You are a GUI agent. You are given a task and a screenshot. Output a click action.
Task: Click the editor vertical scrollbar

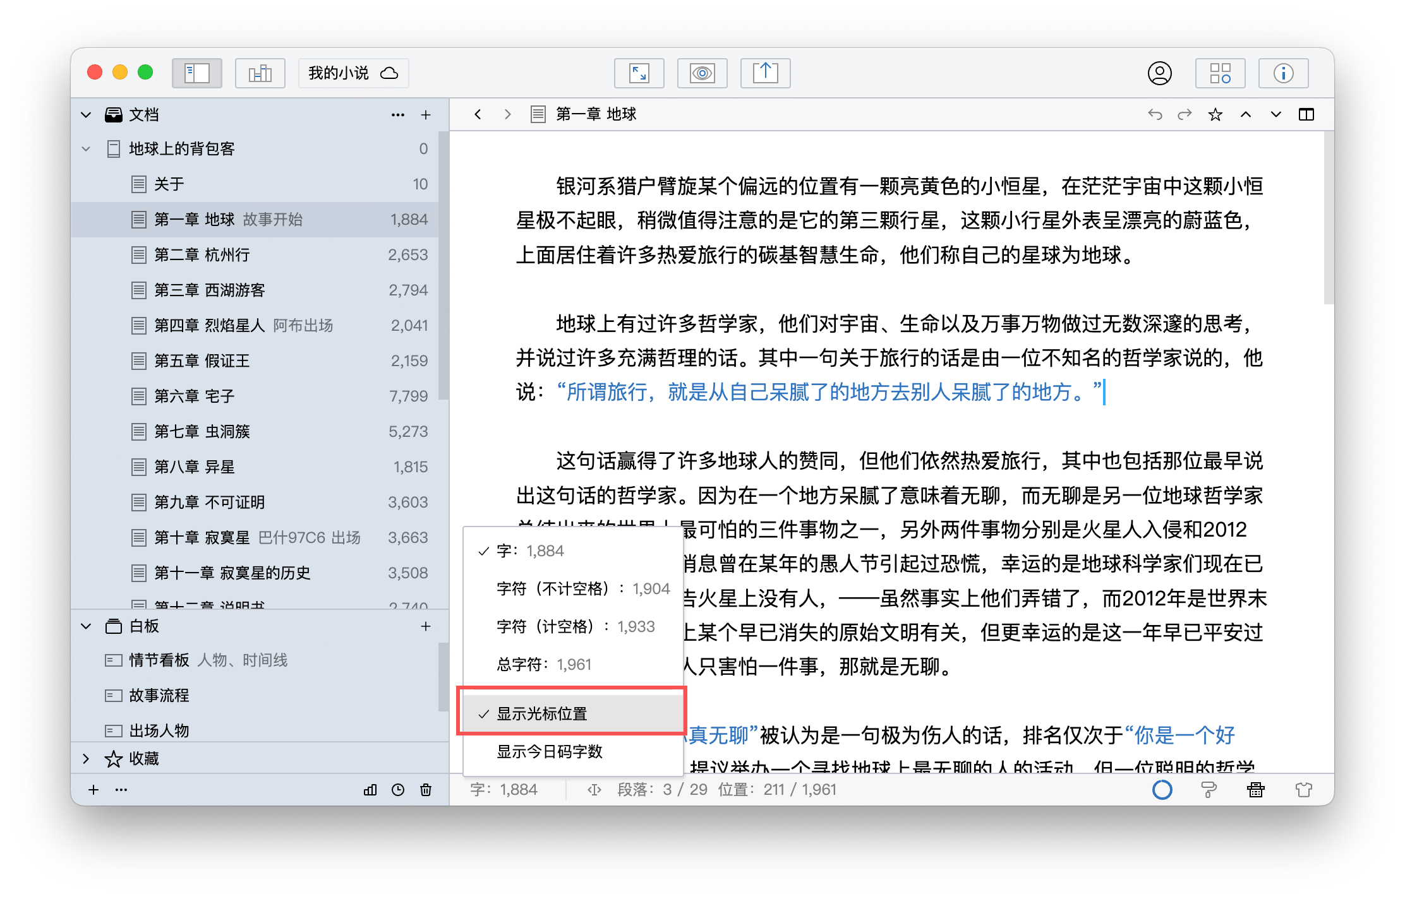point(1329,218)
